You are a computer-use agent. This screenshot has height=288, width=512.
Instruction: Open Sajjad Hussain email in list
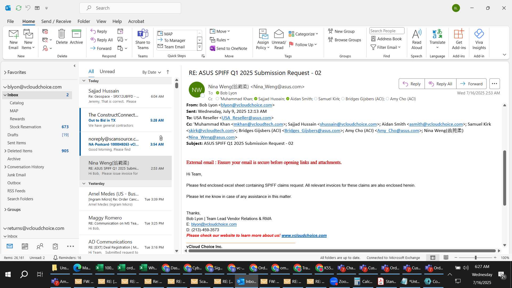click(x=126, y=96)
